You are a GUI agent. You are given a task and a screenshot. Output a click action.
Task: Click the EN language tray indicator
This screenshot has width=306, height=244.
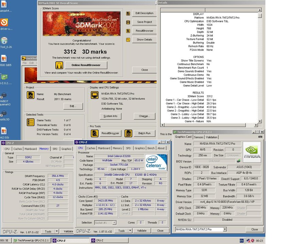click(241, 241)
